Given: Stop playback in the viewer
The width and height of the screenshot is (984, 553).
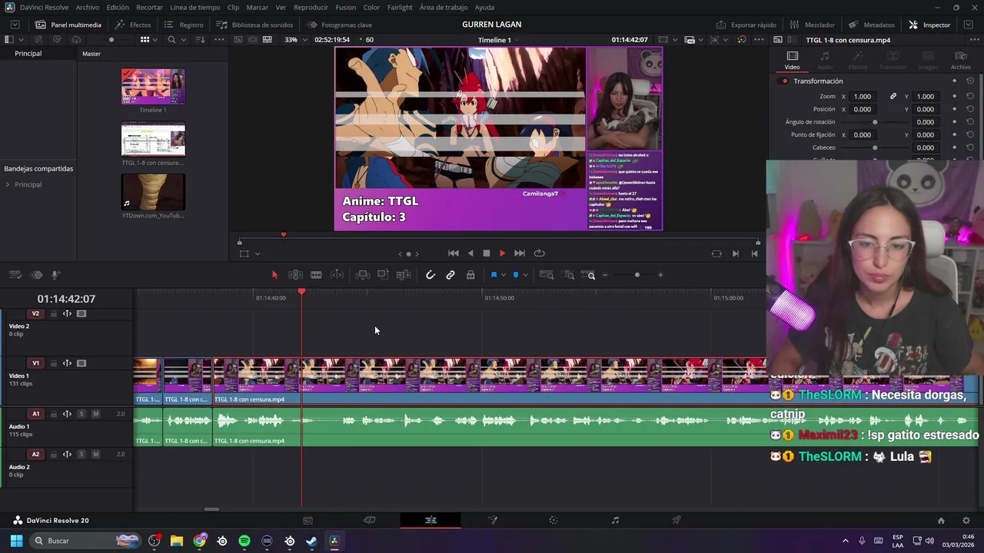Looking at the screenshot, I should [x=486, y=253].
